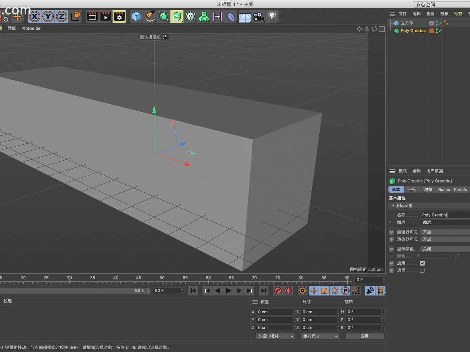470x352 pixels.
Task: Click the ProRender label above the viewport
Action: [x=31, y=28]
